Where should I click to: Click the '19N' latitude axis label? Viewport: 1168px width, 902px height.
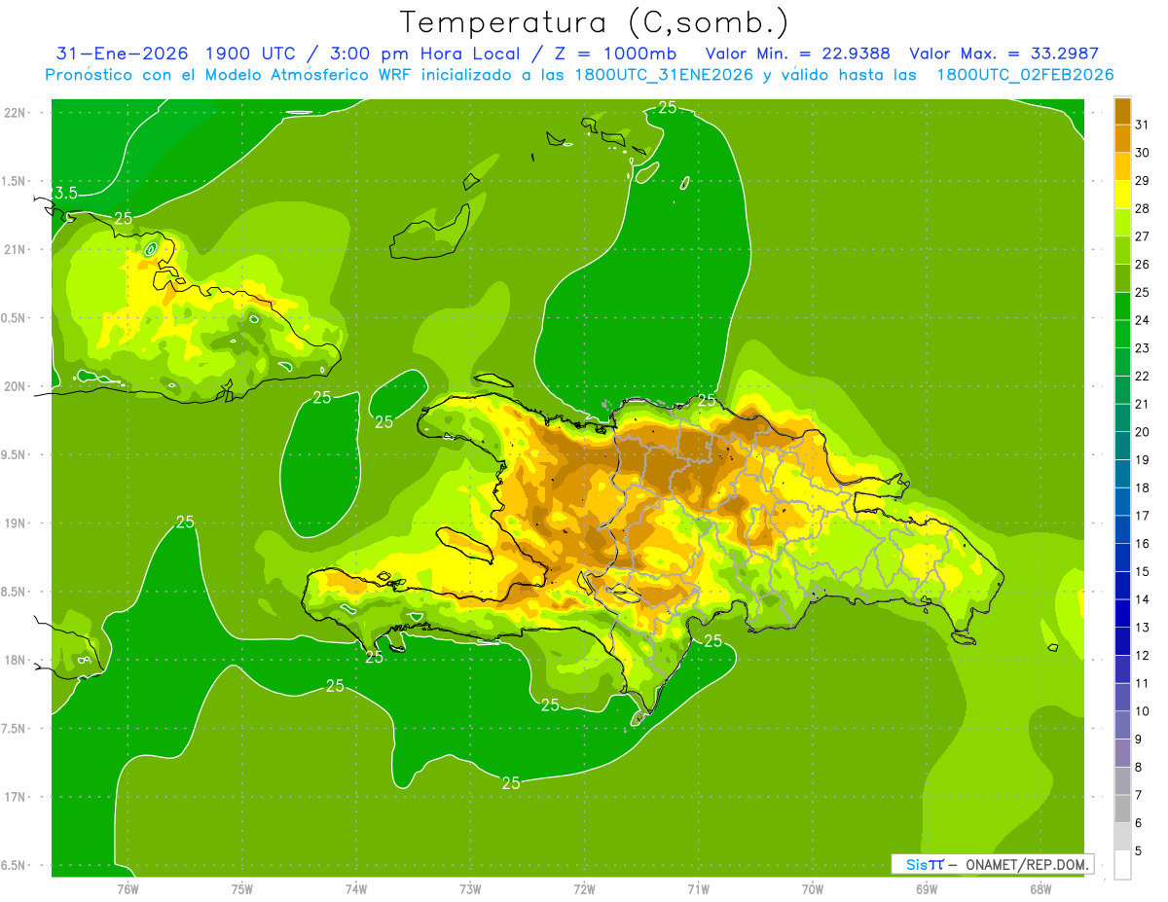(x=15, y=523)
